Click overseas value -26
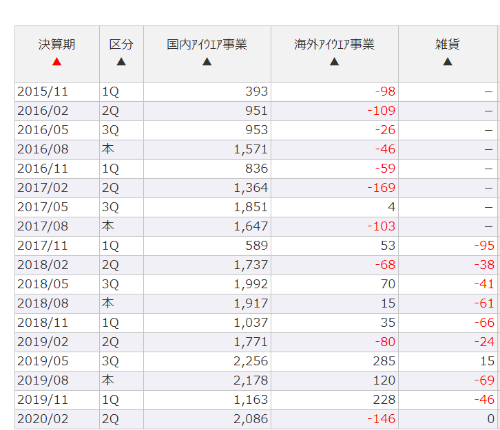 click(385, 130)
